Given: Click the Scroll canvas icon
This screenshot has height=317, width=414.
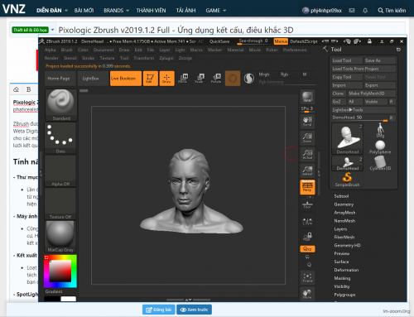Looking at the screenshot, I should 307,122.
